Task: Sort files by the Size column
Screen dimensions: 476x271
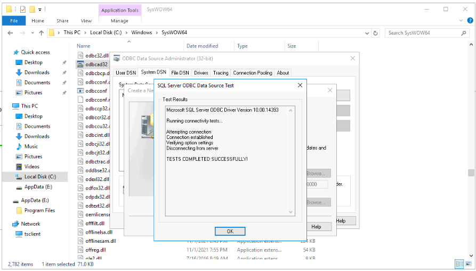Action: click(x=292, y=46)
